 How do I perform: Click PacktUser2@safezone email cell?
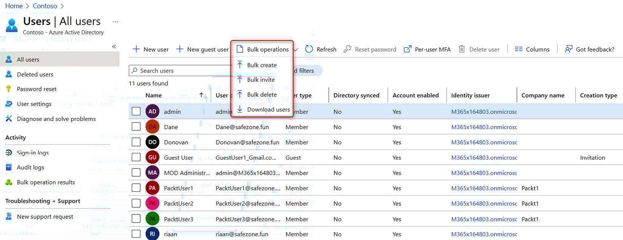click(x=248, y=203)
